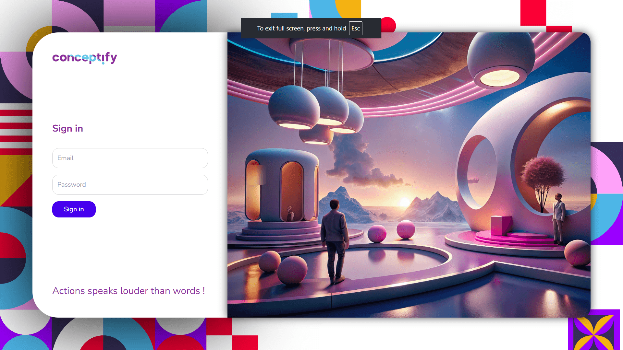Screen dimensions: 623x350
Task: Select the Email input field
Action: [130, 158]
